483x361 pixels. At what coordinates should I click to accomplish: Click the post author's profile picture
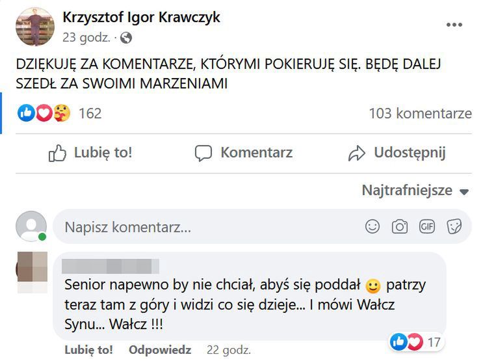[x=34, y=27]
